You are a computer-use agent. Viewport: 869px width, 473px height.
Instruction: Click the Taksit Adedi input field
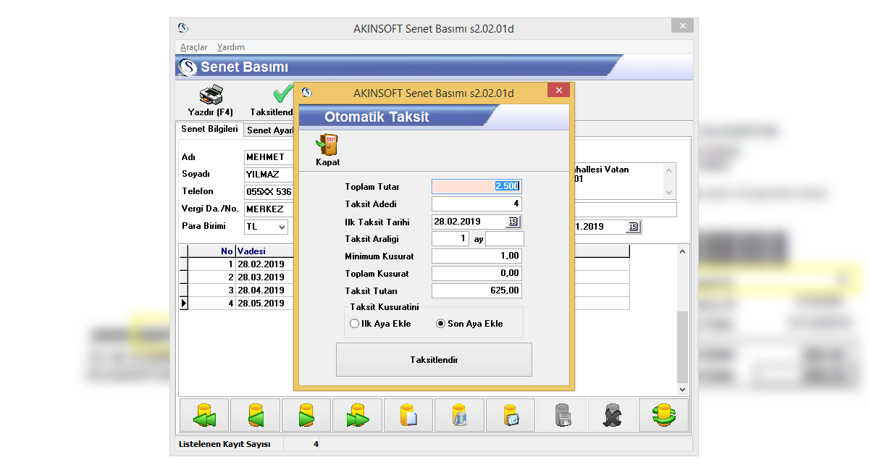tap(476, 204)
